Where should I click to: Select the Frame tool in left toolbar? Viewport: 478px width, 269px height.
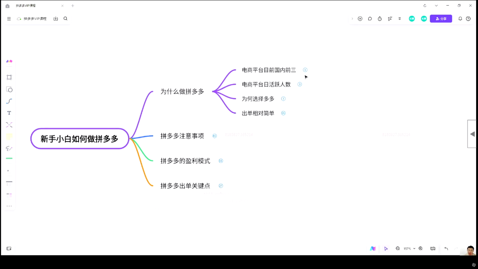tap(9, 77)
